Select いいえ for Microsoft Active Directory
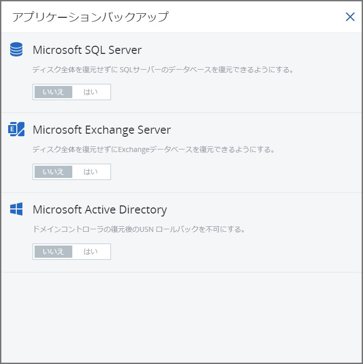The width and height of the screenshot is (363, 364). 53,252
